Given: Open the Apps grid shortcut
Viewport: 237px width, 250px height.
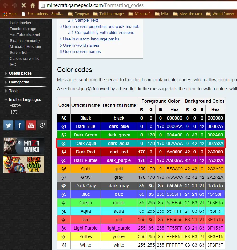Looking at the screenshot, I should (10, 14).
